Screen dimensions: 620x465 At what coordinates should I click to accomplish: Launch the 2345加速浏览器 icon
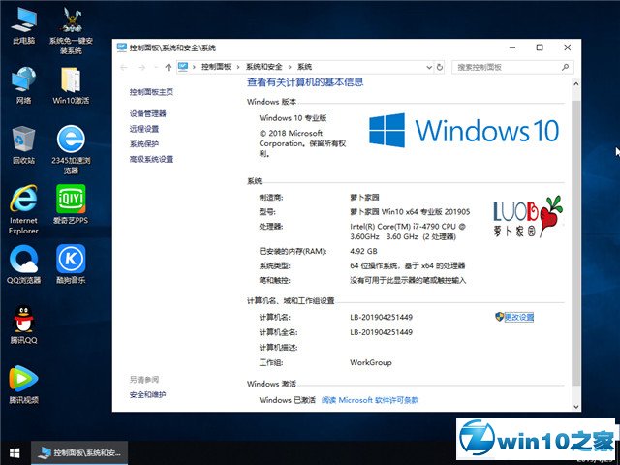71,150
